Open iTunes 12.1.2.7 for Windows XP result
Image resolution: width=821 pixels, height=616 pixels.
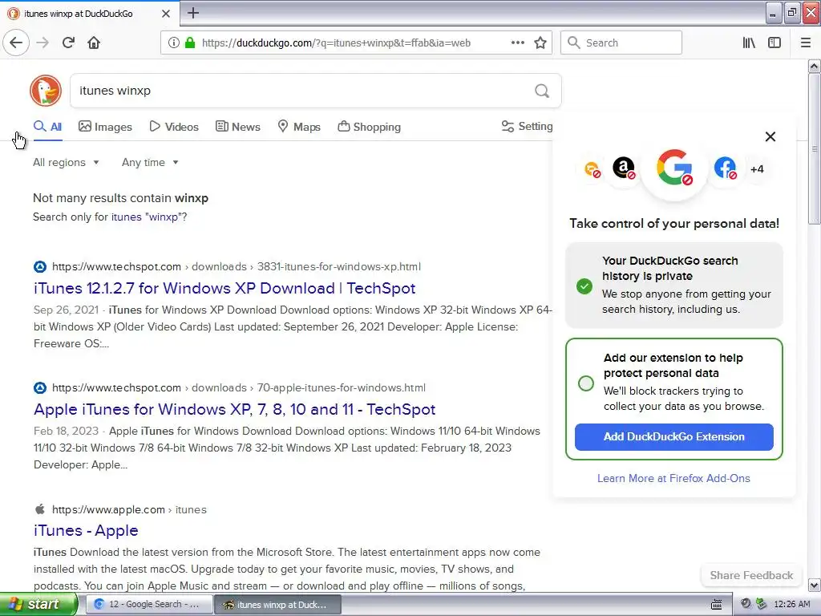tap(224, 288)
